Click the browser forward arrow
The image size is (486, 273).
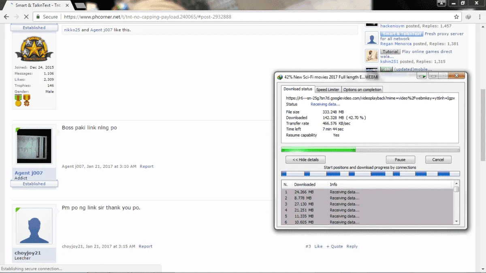16,17
